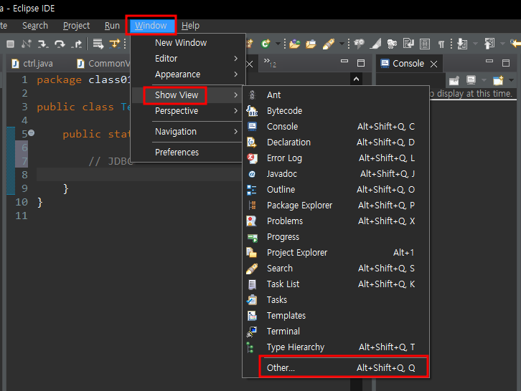Show the Progress view
Viewport: 521px width, 391px height.
[x=336, y=237]
